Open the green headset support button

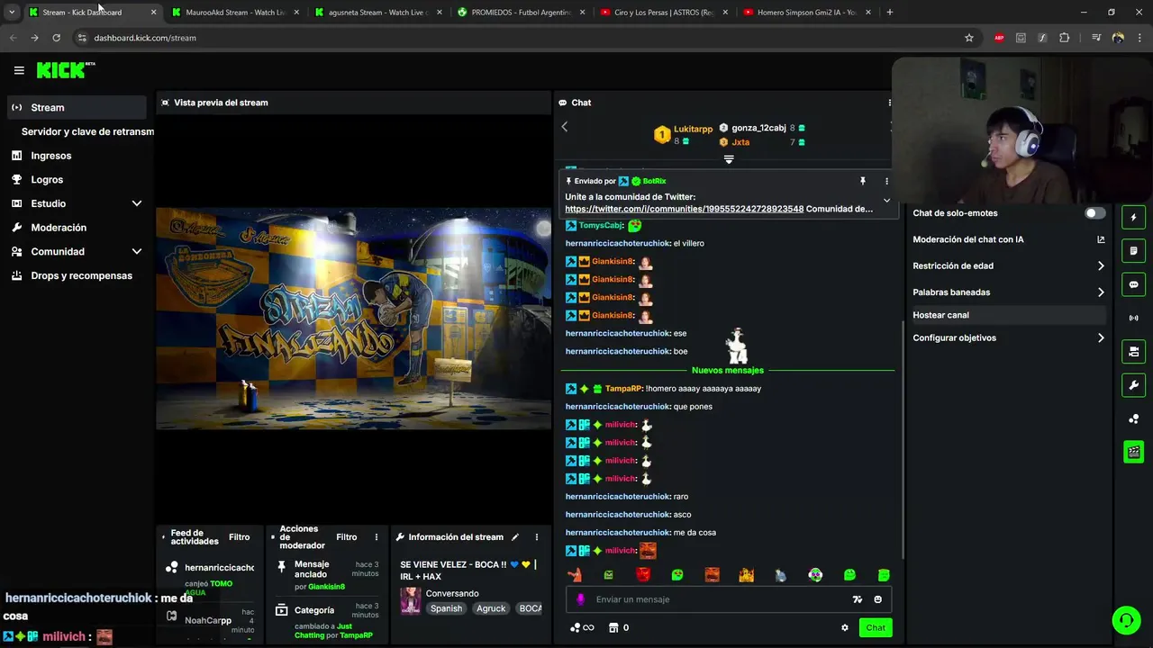(1126, 620)
